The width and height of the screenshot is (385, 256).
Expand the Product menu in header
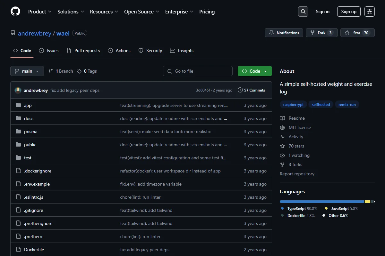(40, 12)
